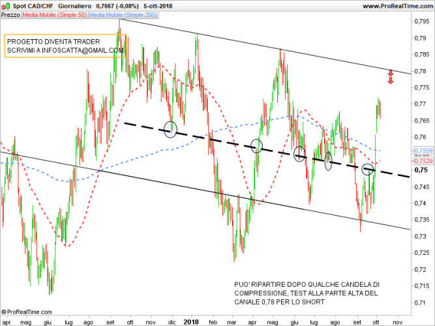Click the 0,78 price axis label
435x326 pixels.
(x=420, y=71)
